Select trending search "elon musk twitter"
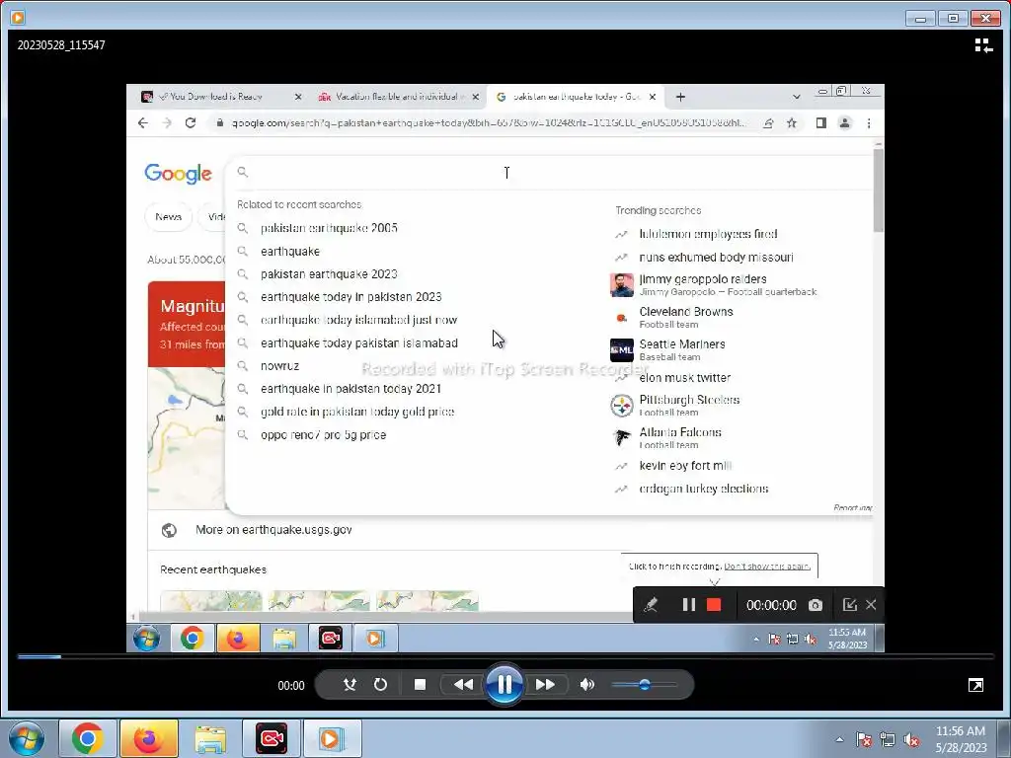Viewport: 1011px width, 758px height. 685,378
